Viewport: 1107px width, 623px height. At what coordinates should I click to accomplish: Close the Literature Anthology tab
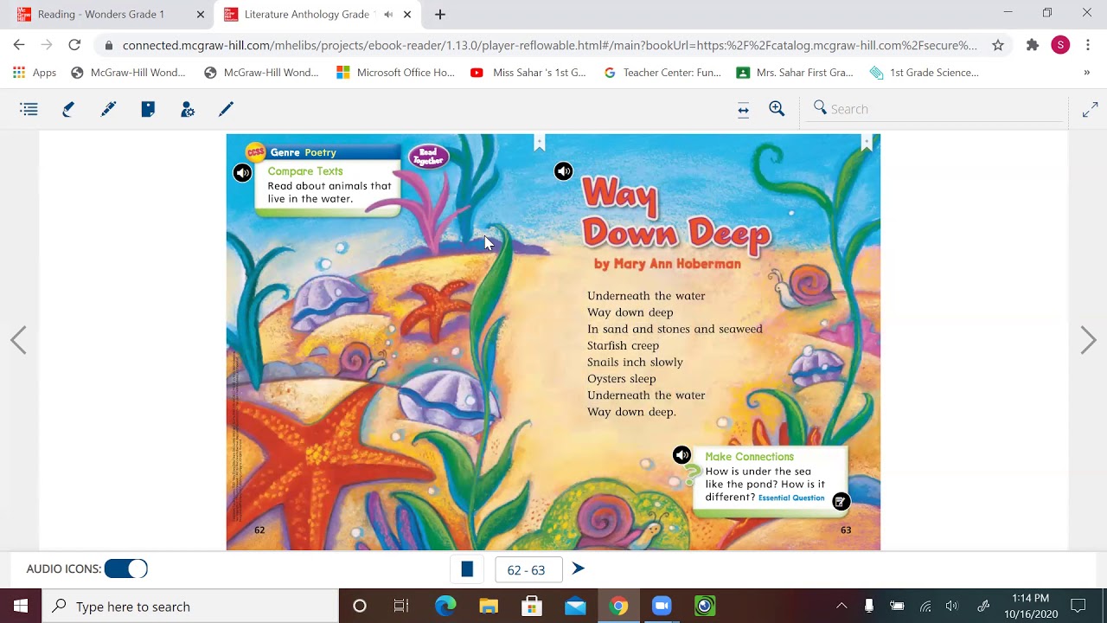coord(407,14)
